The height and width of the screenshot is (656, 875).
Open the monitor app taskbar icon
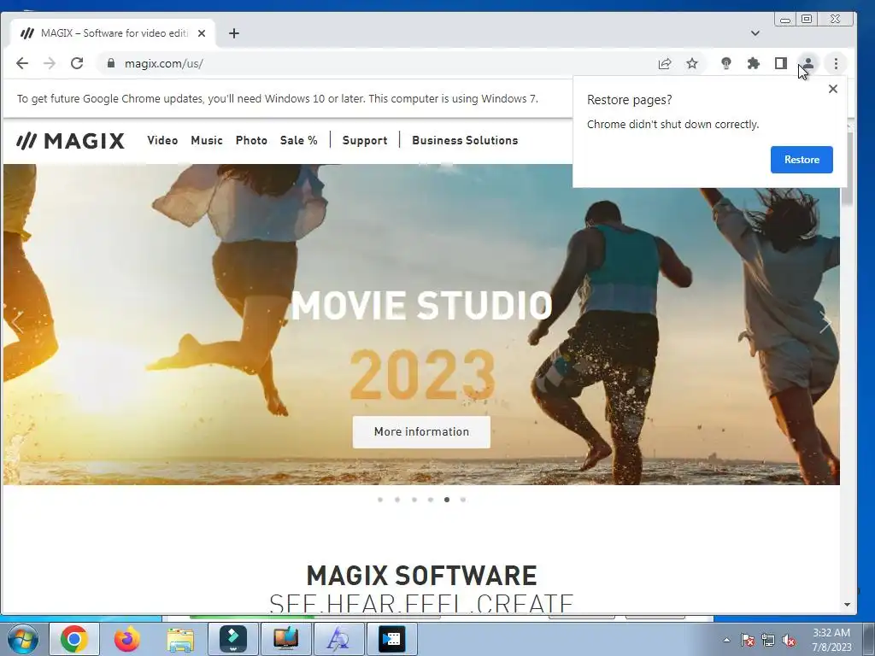tap(285, 639)
